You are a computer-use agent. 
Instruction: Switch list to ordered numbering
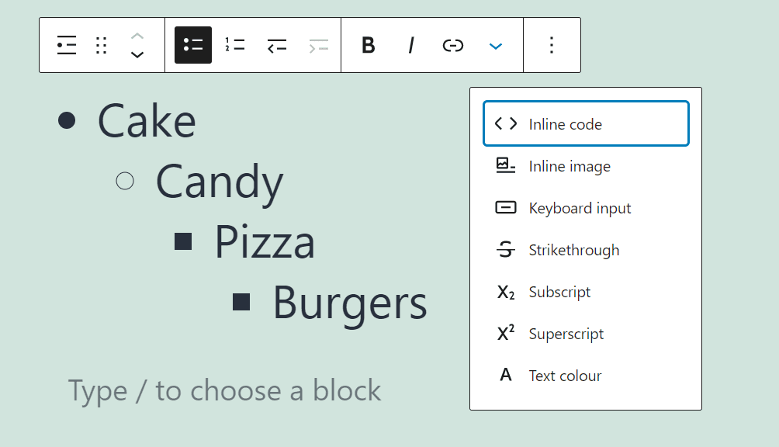click(x=234, y=45)
